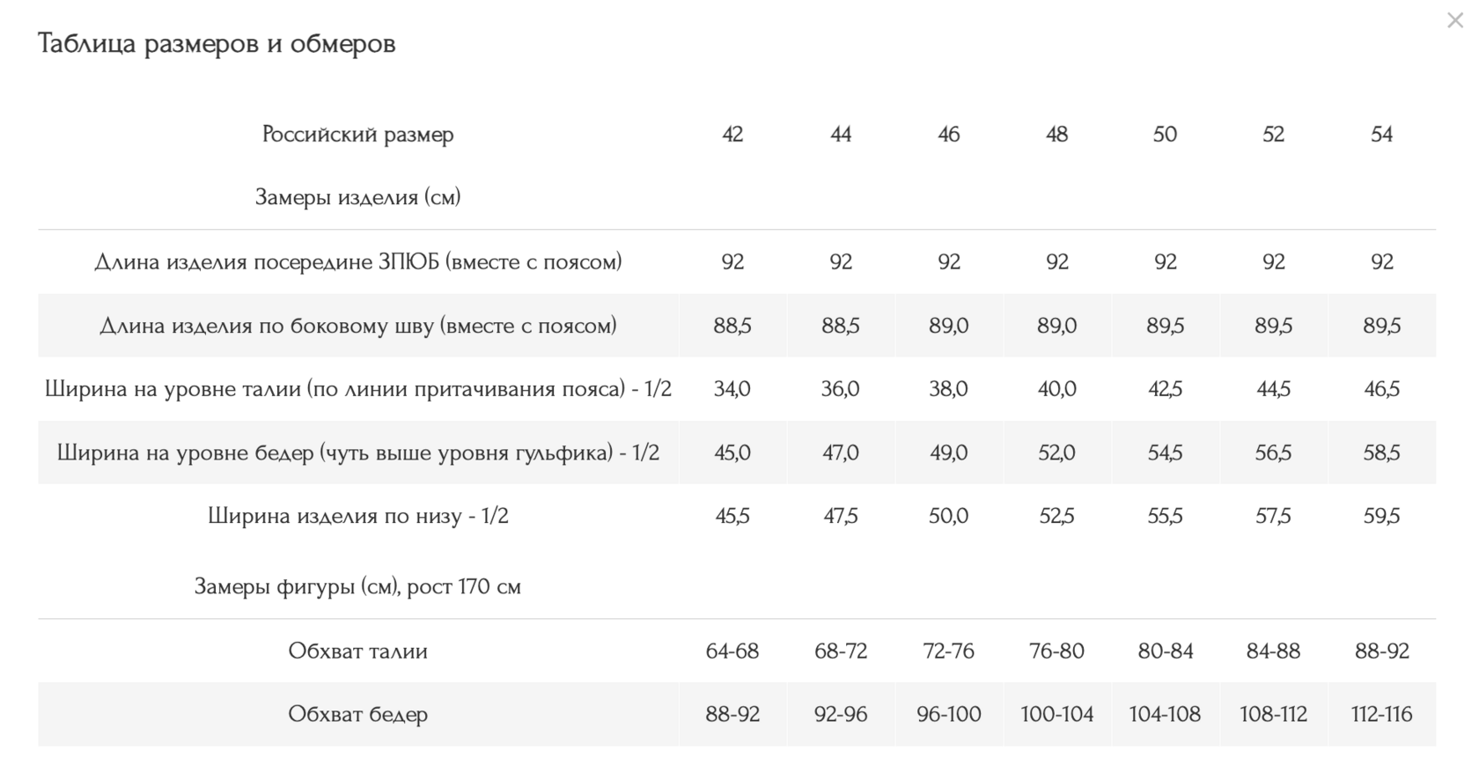Close the size table popup
1479x780 pixels.
(x=1454, y=20)
